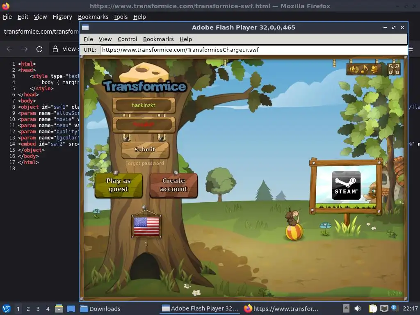Enter fullscreen with the arrows icon

tap(394, 69)
